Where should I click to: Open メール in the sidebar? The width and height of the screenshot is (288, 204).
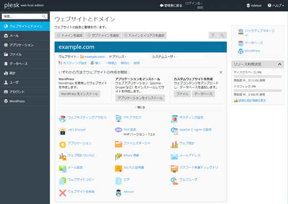tap(25, 36)
